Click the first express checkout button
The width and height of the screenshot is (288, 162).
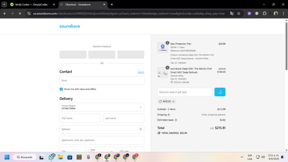73,54
